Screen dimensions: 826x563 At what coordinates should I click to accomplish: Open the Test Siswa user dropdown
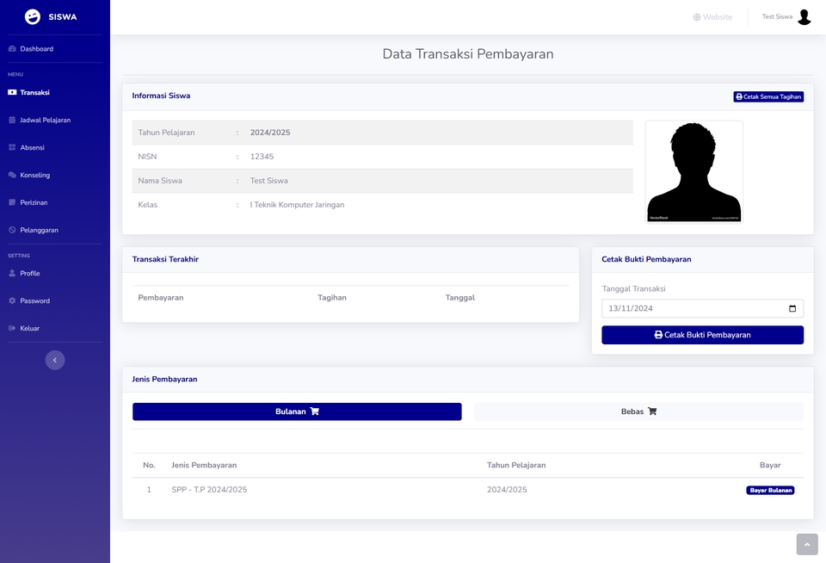coord(786,17)
